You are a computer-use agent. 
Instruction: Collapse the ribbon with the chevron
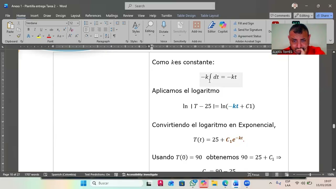tap(330, 40)
